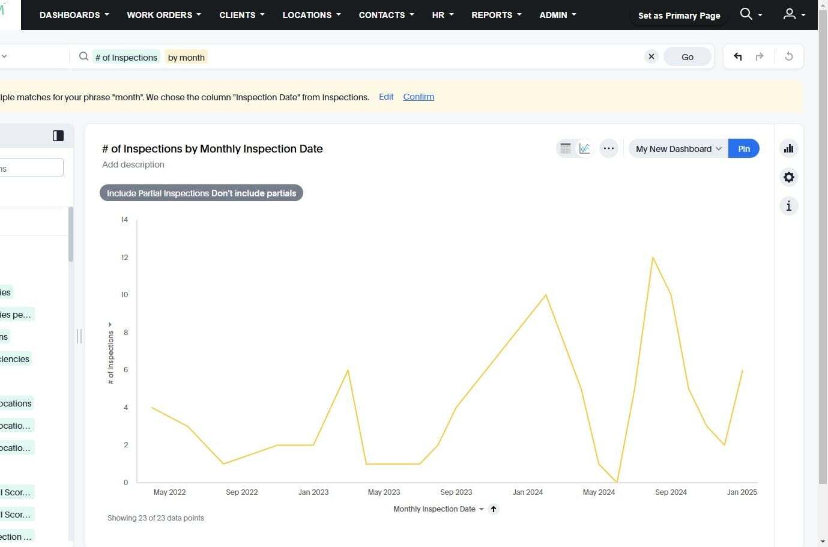Open Monthly Inspection Date axis dropdown
The width and height of the screenshot is (828, 547).
tap(438, 509)
